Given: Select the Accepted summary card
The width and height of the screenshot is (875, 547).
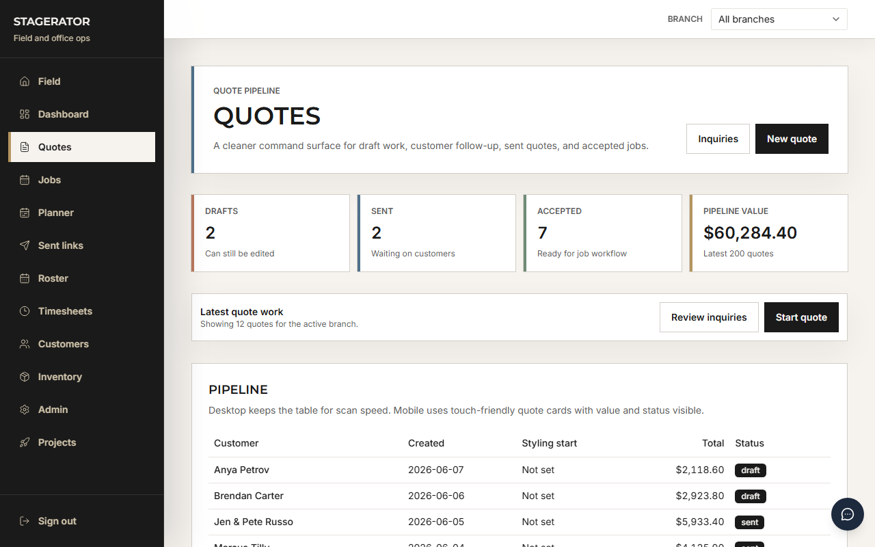Looking at the screenshot, I should 603,233.
